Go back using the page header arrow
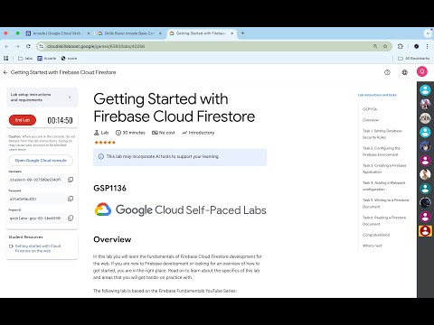The width and height of the screenshot is (434, 325). point(5,72)
